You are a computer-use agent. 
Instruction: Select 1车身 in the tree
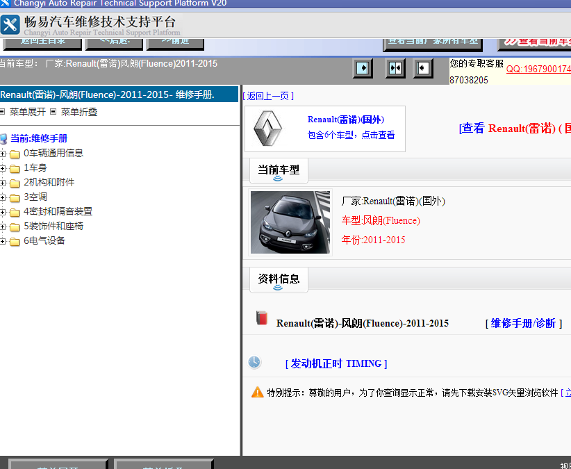pyautogui.click(x=35, y=168)
